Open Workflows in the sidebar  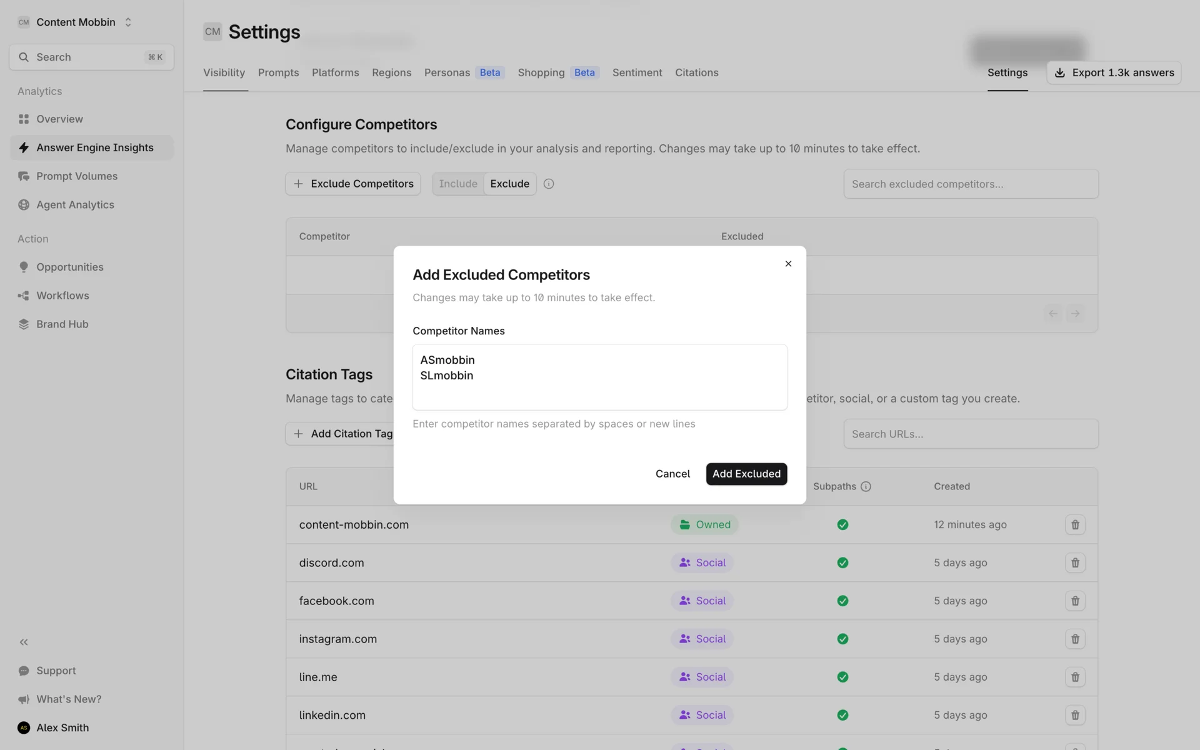62,296
